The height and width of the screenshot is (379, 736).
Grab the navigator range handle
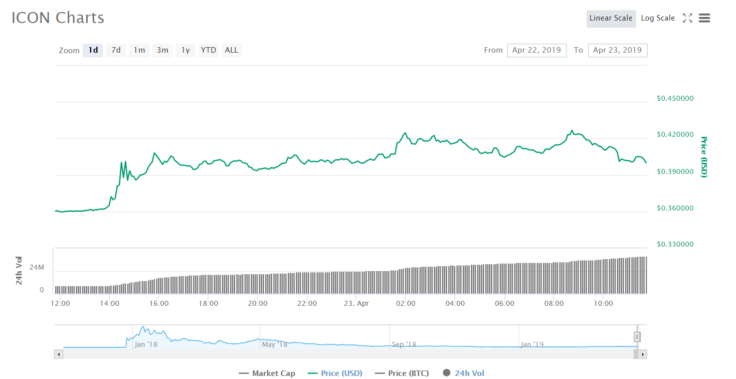(x=637, y=336)
